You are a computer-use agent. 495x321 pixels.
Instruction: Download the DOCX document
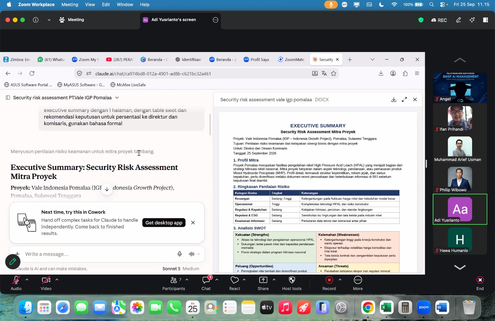click(x=394, y=100)
